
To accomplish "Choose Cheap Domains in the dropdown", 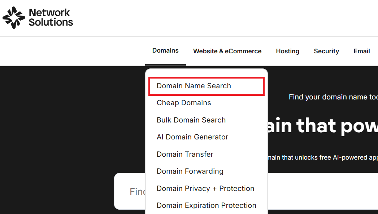I will [x=184, y=103].
